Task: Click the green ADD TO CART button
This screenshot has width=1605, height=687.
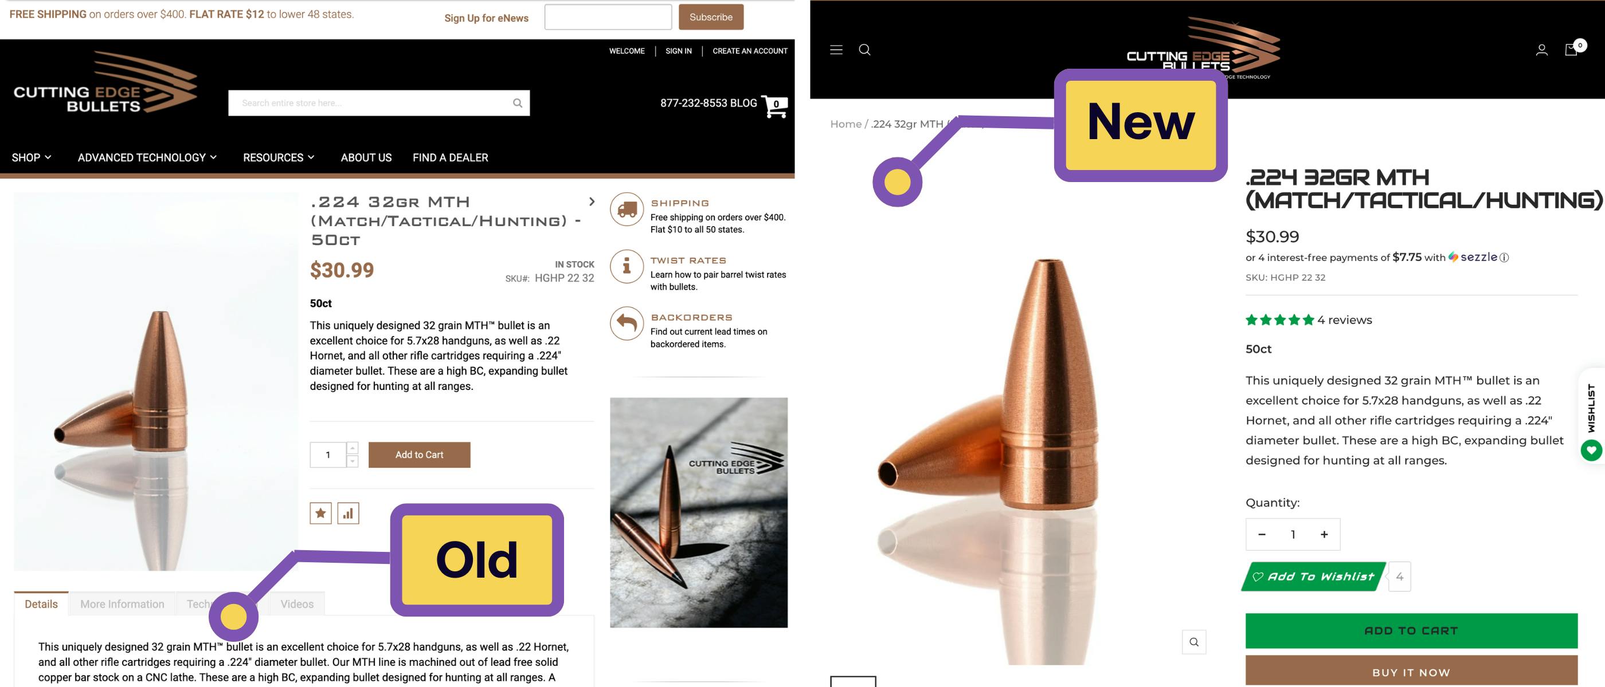Action: pos(1411,631)
